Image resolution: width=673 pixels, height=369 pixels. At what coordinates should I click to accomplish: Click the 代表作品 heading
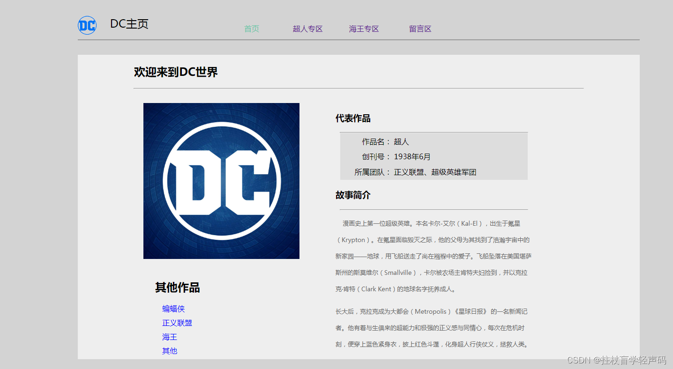point(353,118)
